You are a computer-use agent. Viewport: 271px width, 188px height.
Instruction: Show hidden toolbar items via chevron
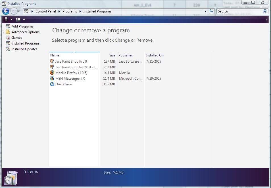pyautogui.click(x=267, y=20)
